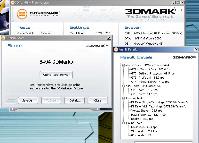Minimize the 3DMark03 main window
This screenshot has width=199, height=143.
click(x=173, y=2)
